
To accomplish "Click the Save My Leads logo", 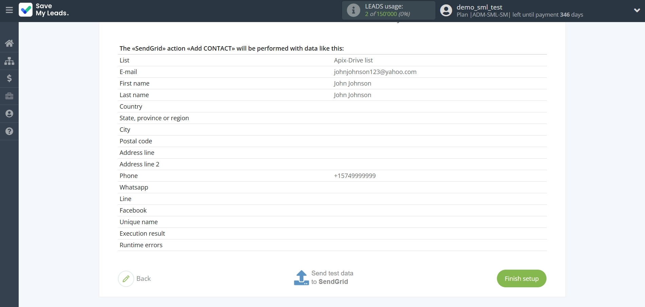I will point(44,10).
